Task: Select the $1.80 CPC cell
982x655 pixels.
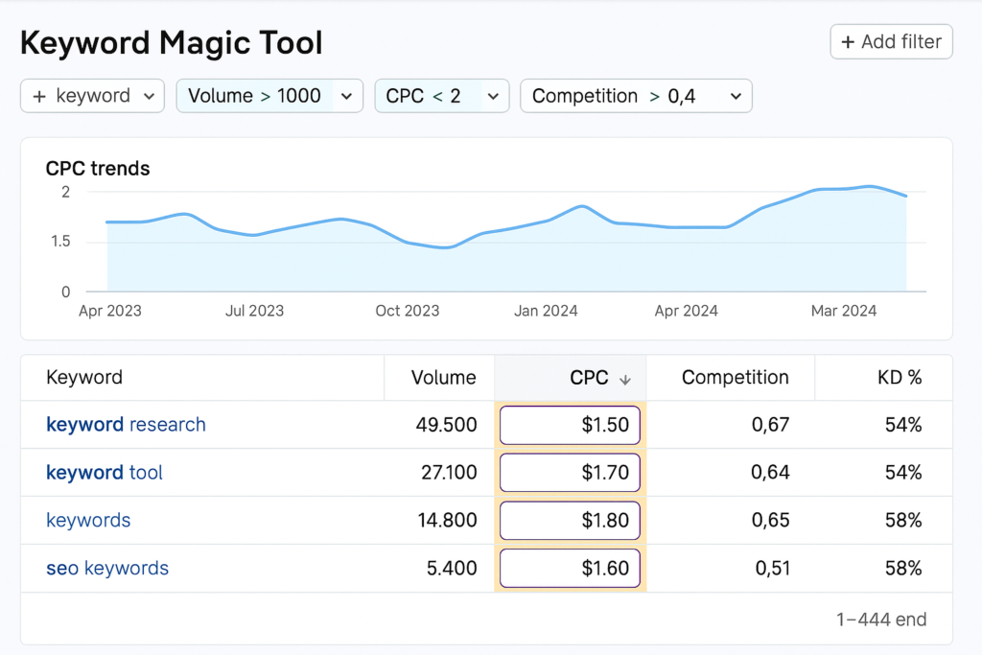Action: (x=570, y=521)
